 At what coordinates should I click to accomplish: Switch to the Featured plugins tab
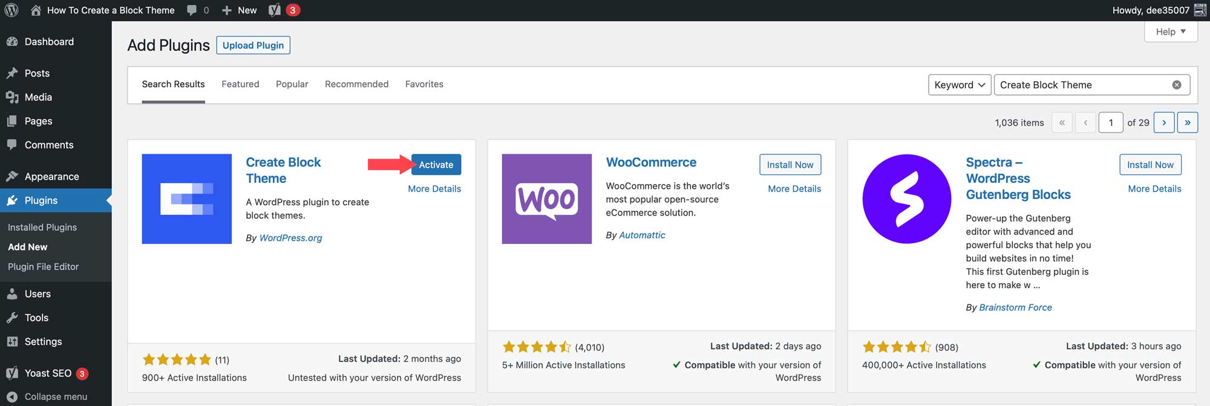click(240, 84)
